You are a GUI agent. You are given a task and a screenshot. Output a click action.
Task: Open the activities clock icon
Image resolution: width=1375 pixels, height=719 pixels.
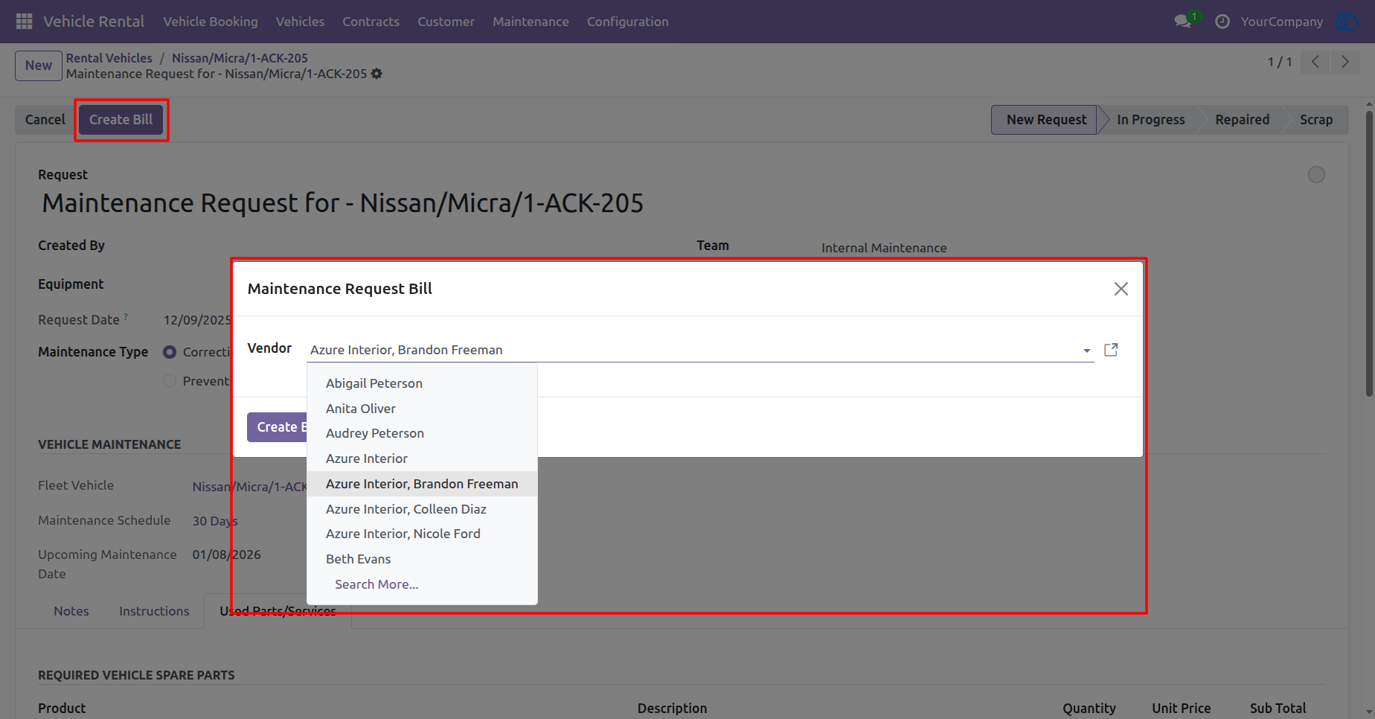tap(1222, 22)
